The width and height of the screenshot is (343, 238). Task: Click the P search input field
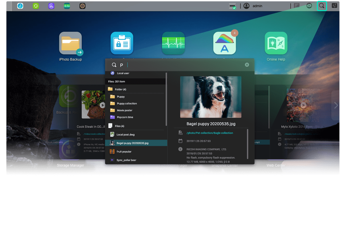tap(180, 65)
